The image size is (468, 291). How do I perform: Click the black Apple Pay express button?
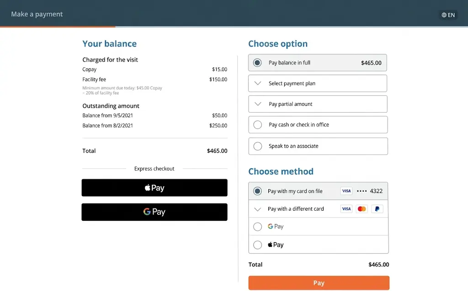[x=154, y=187]
